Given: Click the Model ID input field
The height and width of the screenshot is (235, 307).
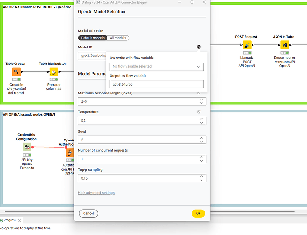Looking at the screenshot, I should tap(92, 56).
